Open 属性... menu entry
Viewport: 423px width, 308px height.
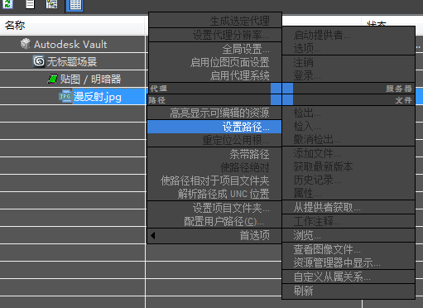tap(348, 193)
